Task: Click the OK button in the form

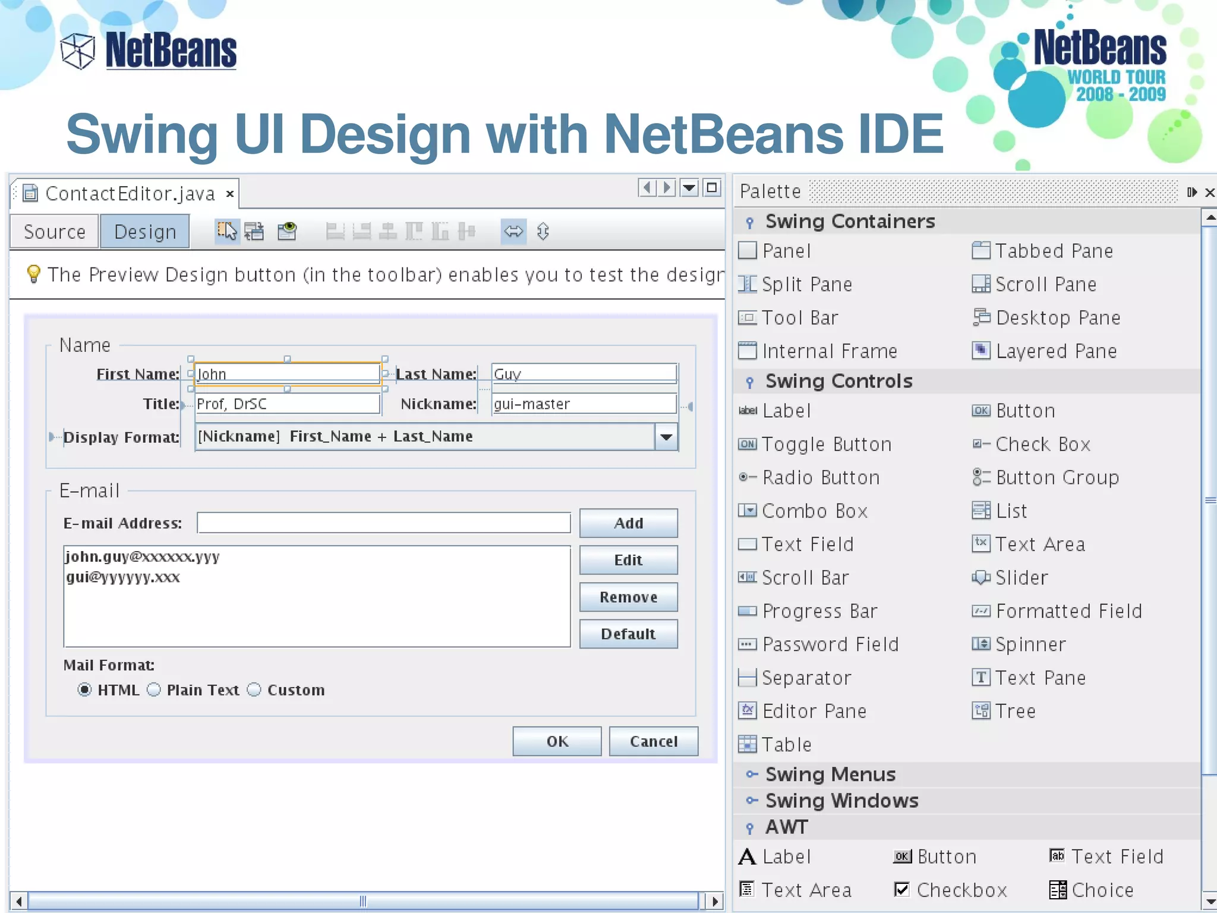Action: [557, 741]
